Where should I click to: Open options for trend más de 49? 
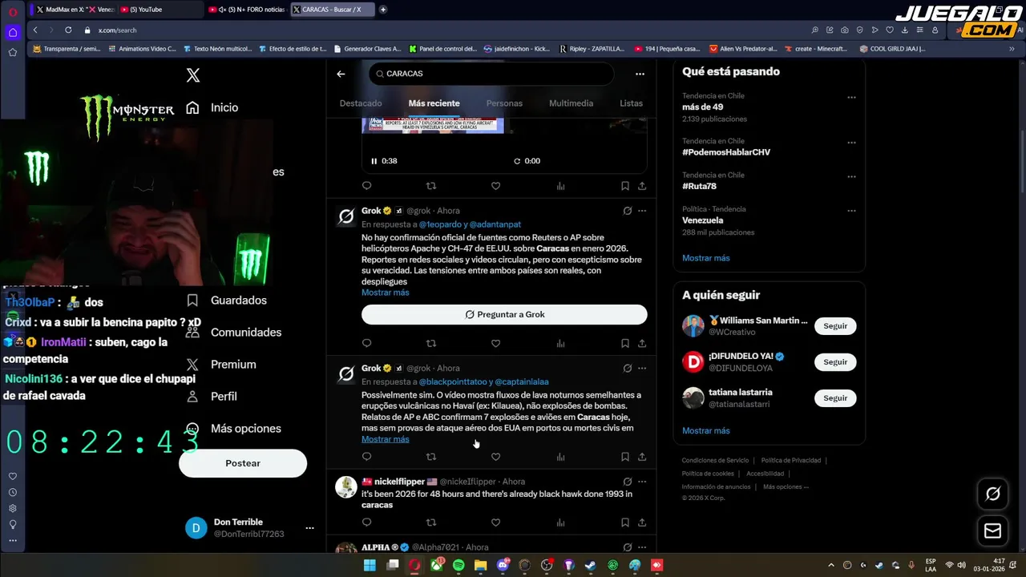pyautogui.click(x=851, y=97)
